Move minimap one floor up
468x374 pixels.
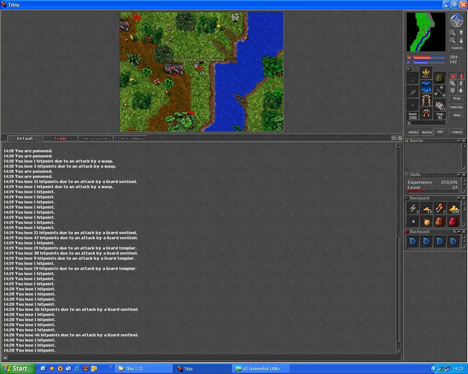pyautogui.click(x=461, y=33)
